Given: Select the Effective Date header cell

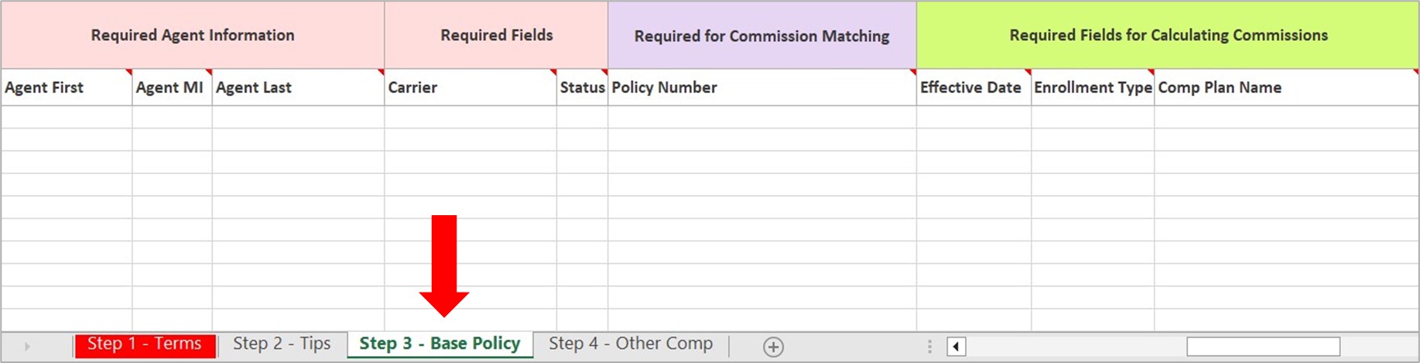Looking at the screenshot, I should [x=973, y=87].
